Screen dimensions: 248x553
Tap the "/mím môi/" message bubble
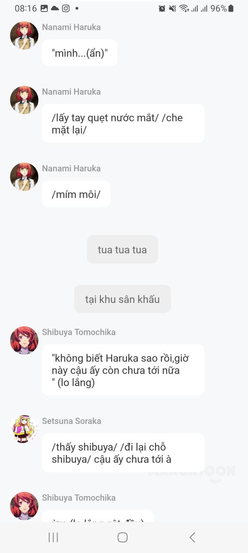point(76,194)
